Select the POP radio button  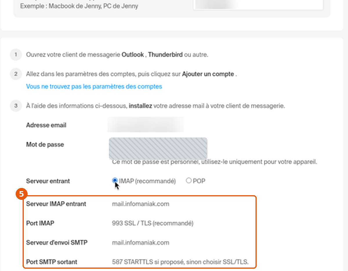coord(189,181)
